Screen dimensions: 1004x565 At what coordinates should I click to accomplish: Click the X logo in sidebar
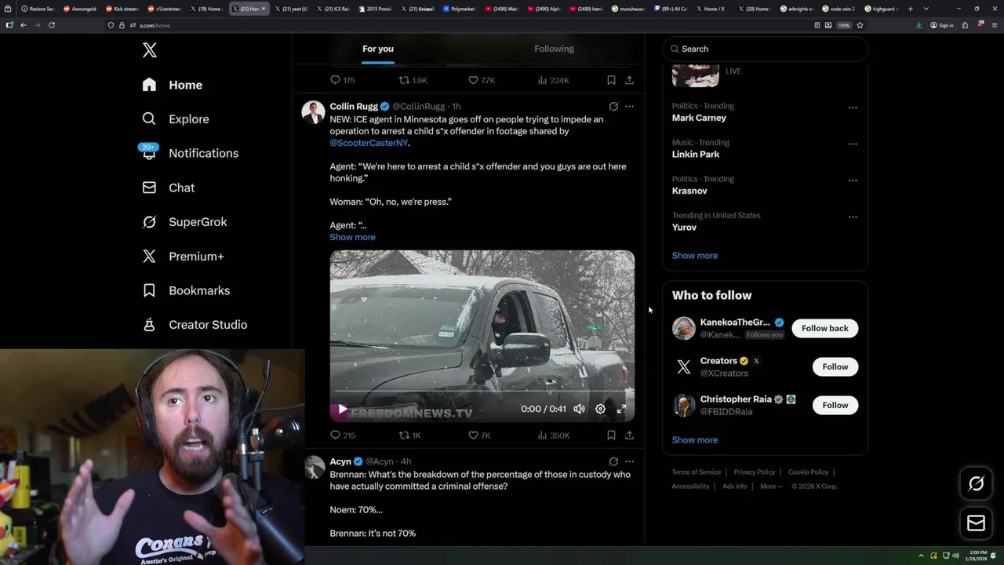[x=149, y=50]
